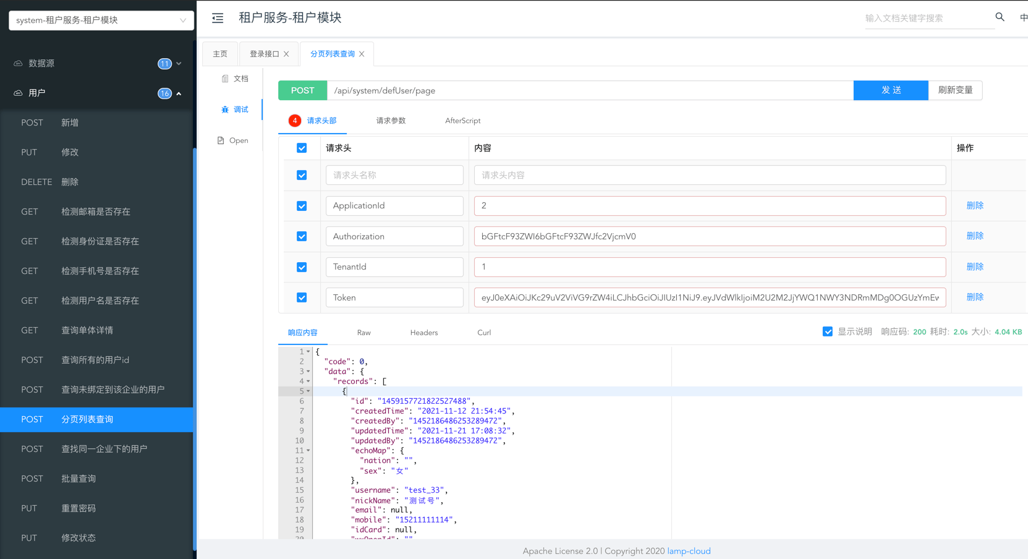Collapse JSON line 3 data fold arrow
Image resolution: width=1028 pixels, height=559 pixels.
pos(308,372)
